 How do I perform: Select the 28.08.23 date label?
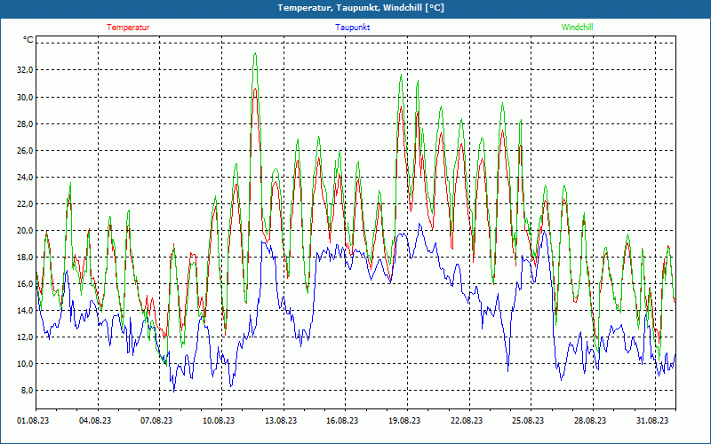coord(590,421)
